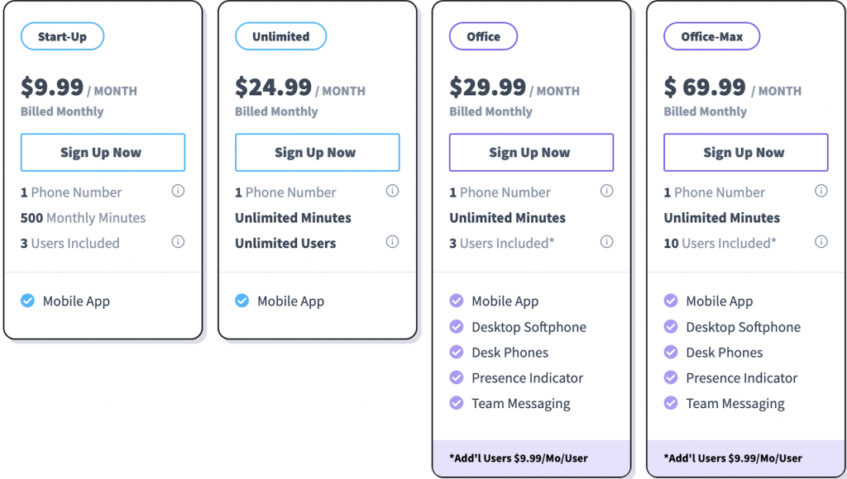Viewport: 847px width, 479px height.
Task: Select the Office-Max plan label pill
Action: [711, 36]
